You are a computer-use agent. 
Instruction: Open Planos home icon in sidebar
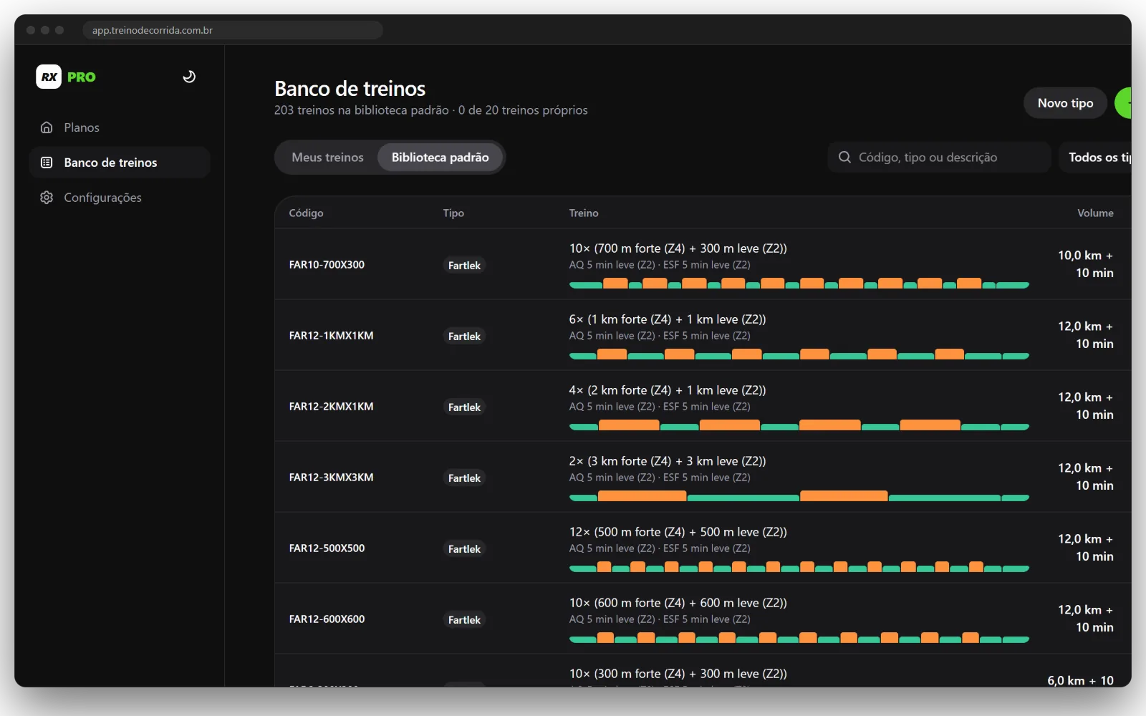[47, 127]
